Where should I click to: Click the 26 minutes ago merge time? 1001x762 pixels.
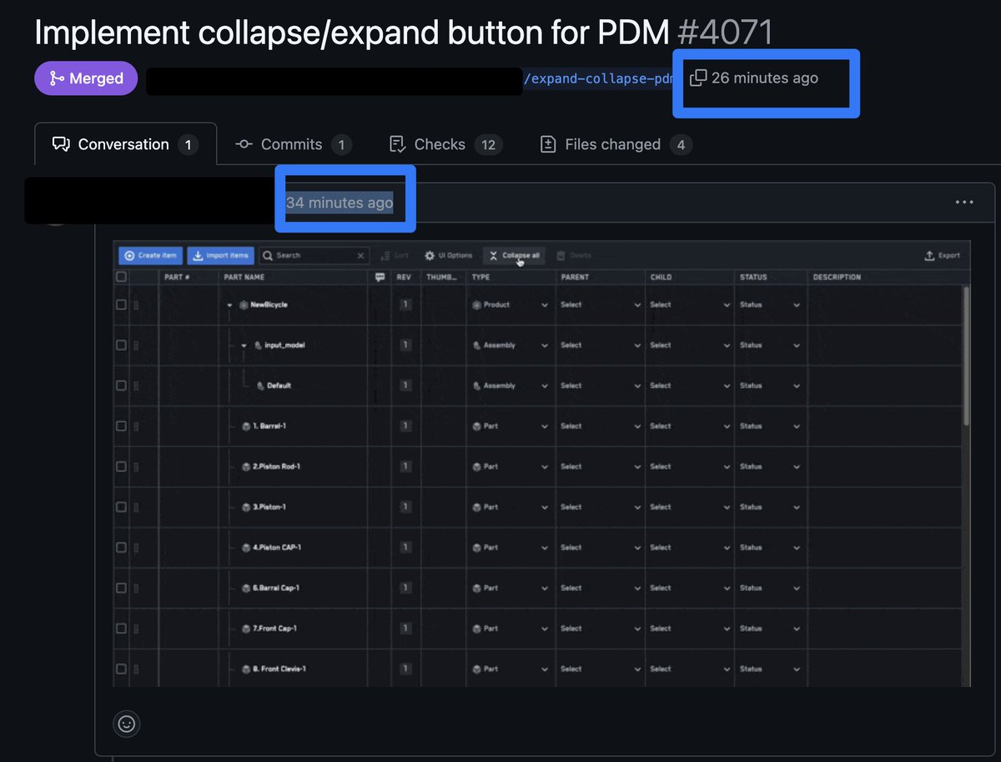(765, 78)
